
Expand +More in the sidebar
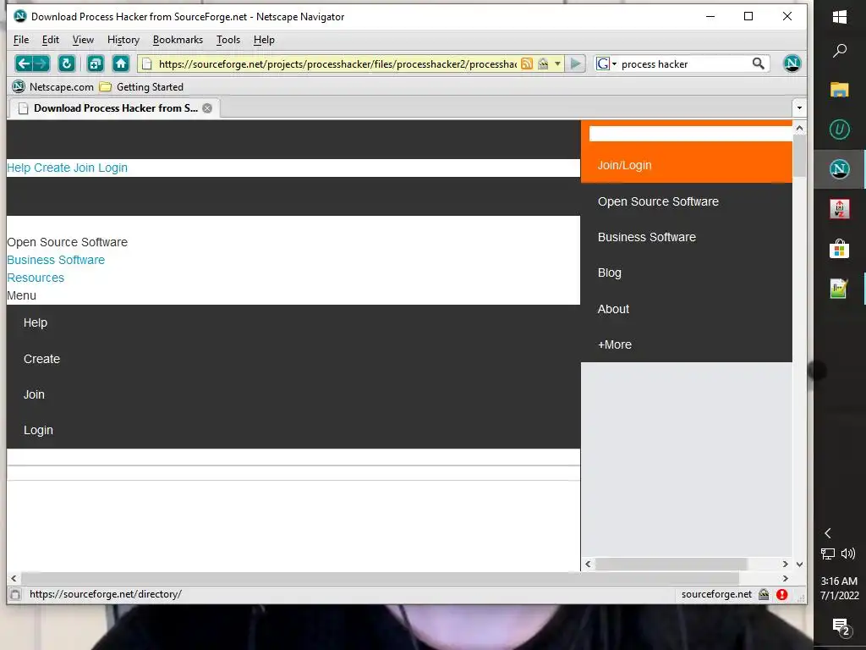click(x=614, y=344)
